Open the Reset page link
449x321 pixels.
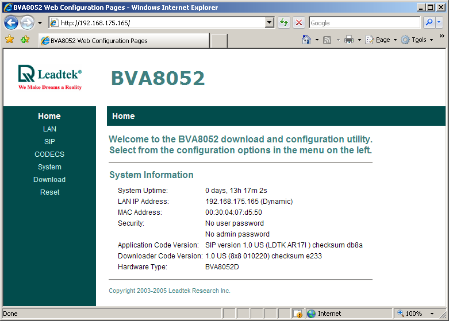click(50, 192)
